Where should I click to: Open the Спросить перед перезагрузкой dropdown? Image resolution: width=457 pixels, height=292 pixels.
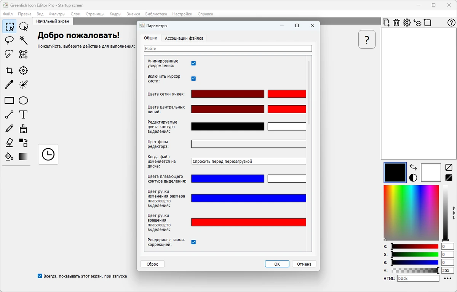pos(249,161)
